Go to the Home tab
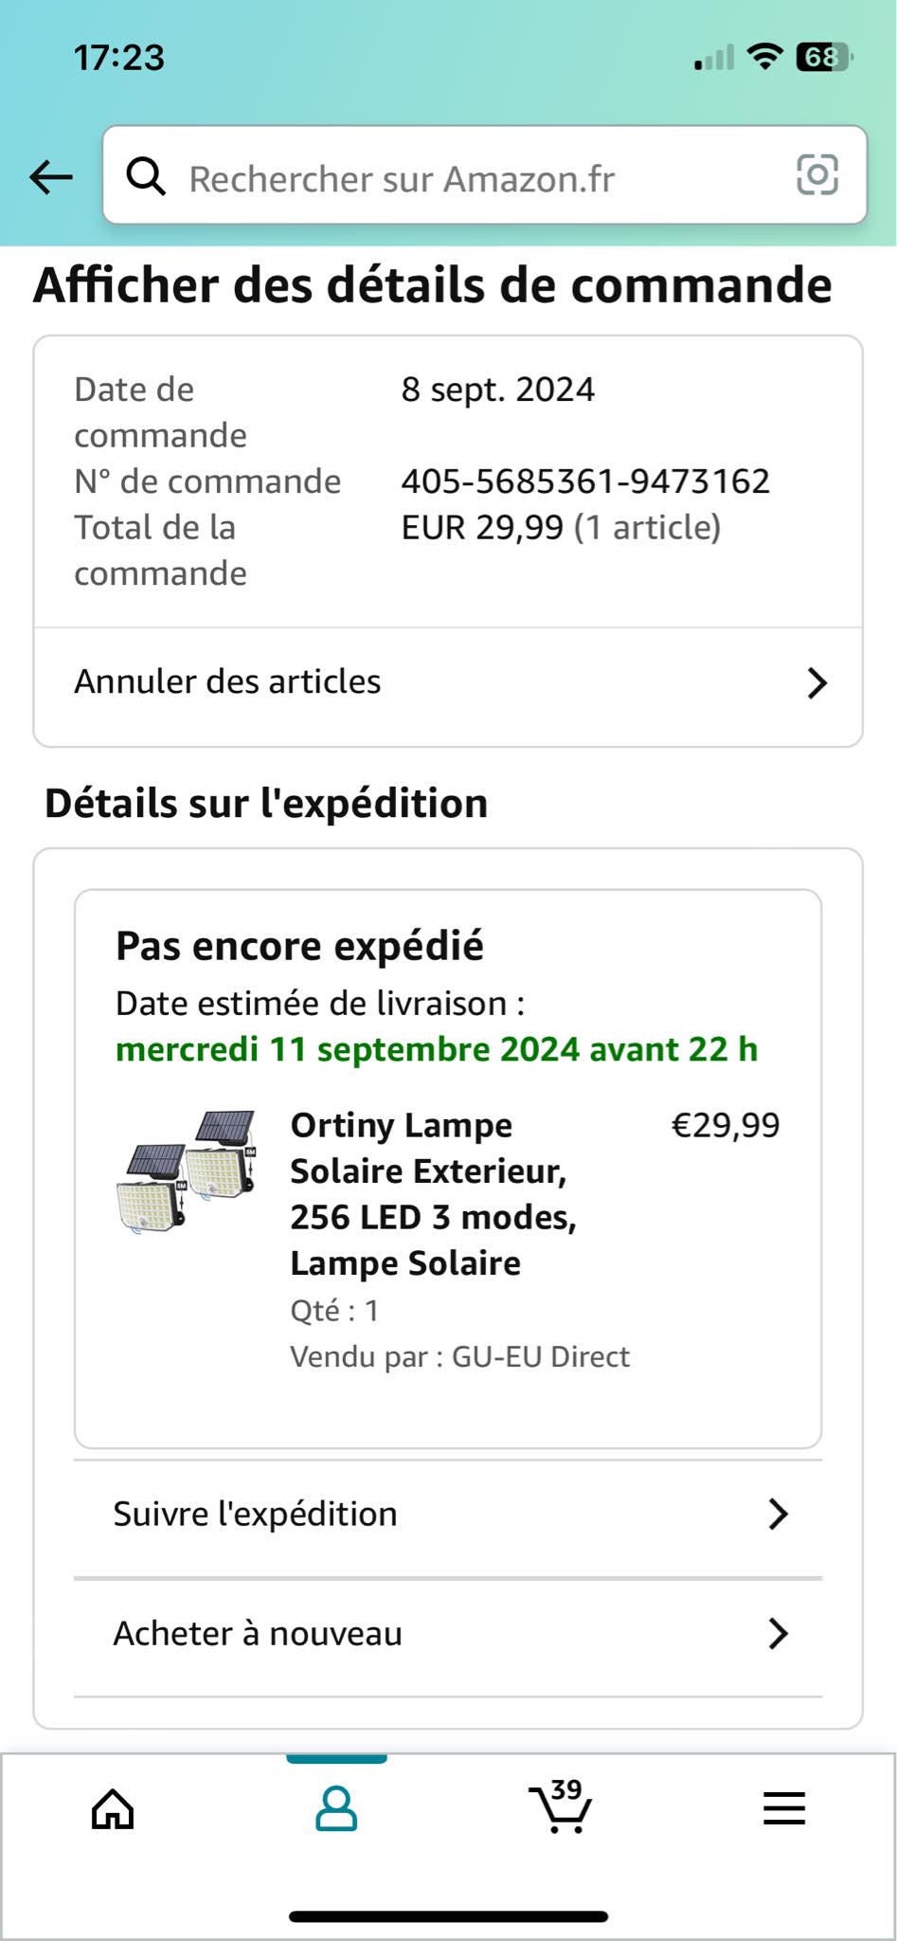The height and width of the screenshot is (1941, 897). coord(113,1809)
